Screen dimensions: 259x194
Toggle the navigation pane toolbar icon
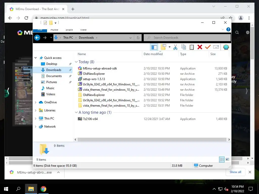pos(154,47)
